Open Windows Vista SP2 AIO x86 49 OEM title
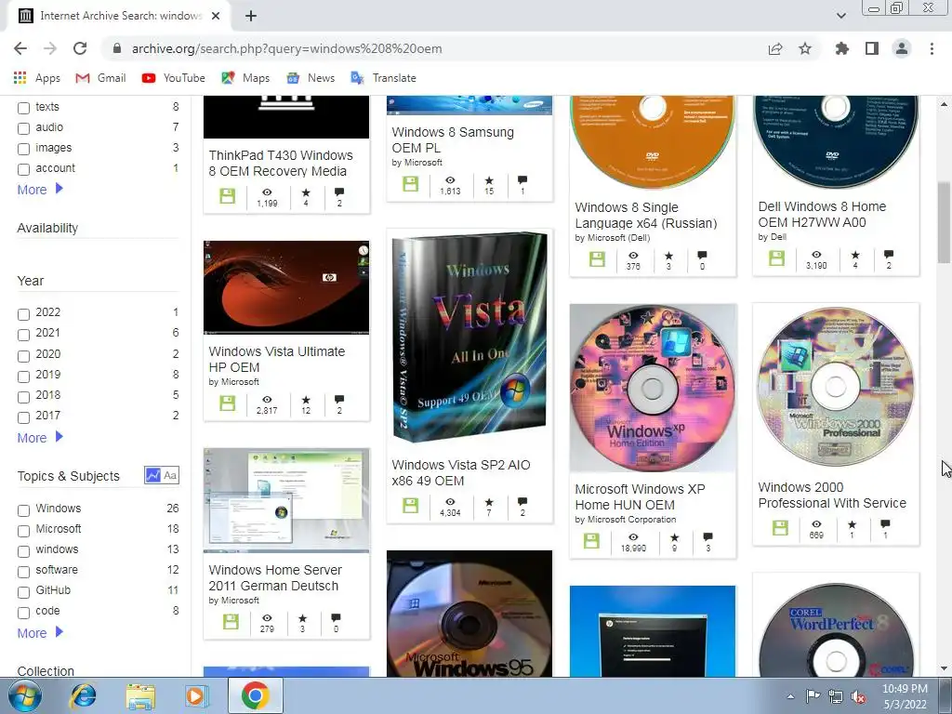Viewport: 952px width, 714px height. point(461,473)
